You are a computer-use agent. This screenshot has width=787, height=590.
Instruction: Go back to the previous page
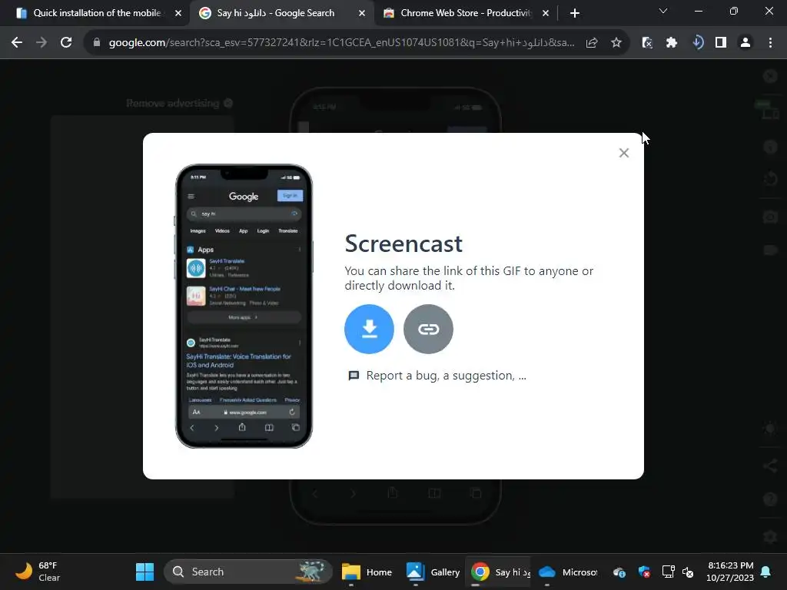[x=17, y=43]
